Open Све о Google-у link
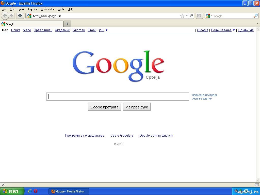 pyautogui.click(x=122, y=136)
